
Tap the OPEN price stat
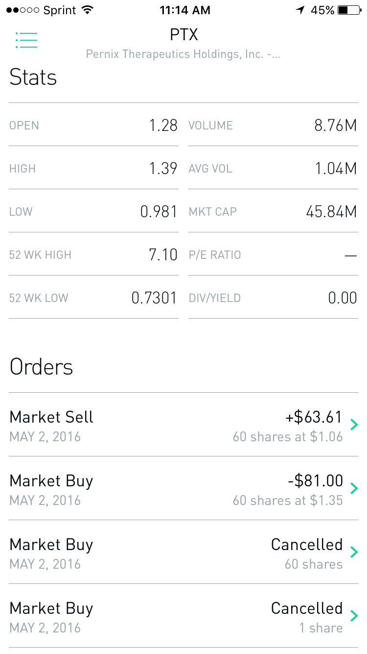coord(163,126)
